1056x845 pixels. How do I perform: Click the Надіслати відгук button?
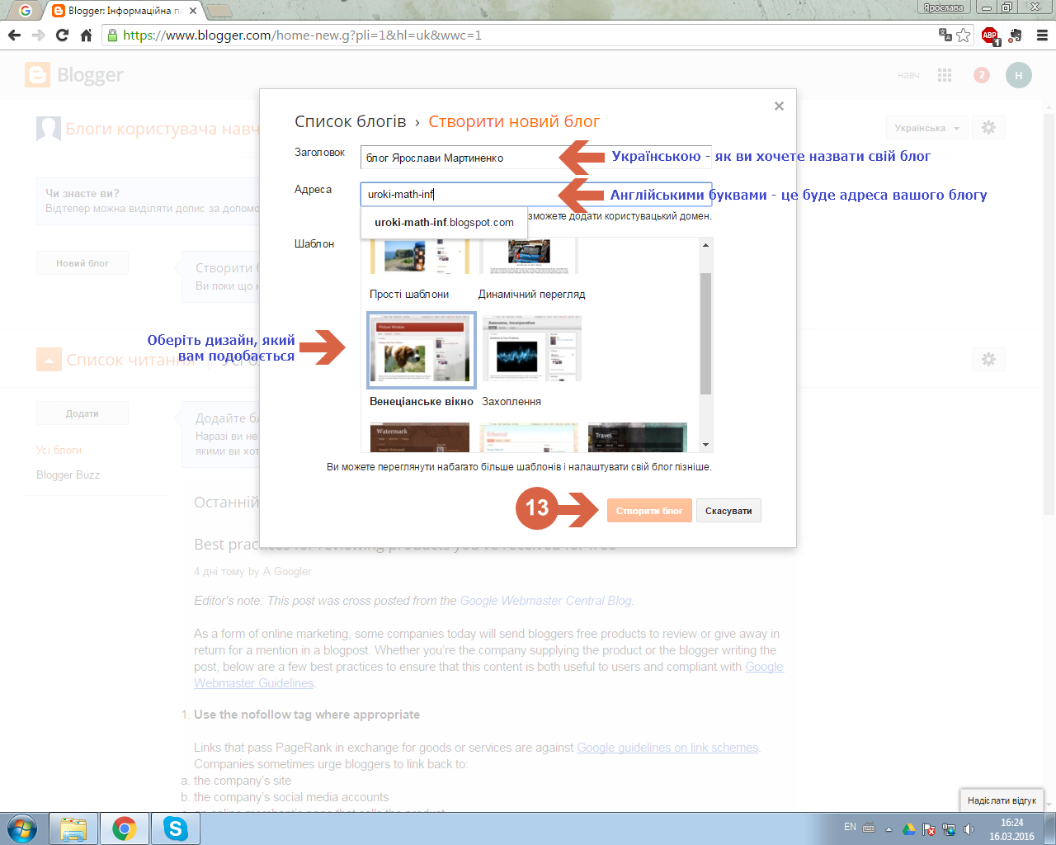click(1002, 800)
